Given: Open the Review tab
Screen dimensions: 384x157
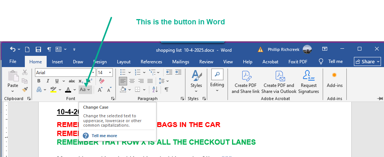Looking at the screenshot, I should [x=206, y=62].
